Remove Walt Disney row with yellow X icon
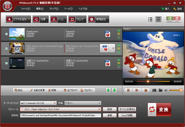Viewport: 185px width, 127px height. [119, 48]
